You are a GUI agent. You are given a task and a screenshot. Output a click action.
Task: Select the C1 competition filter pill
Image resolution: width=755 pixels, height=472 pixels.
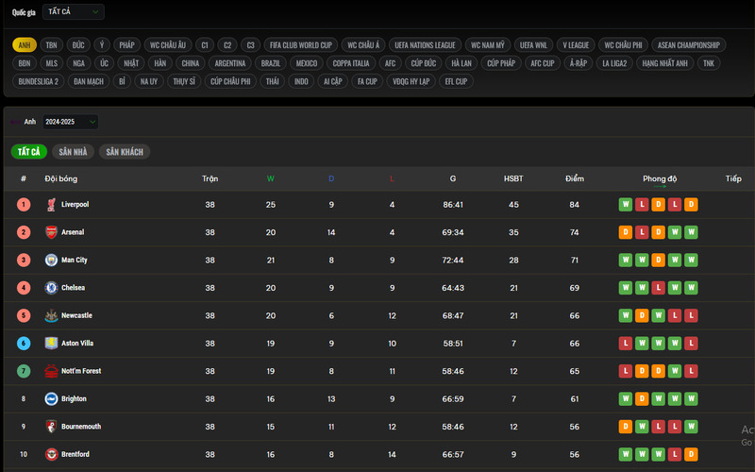(x=205, y=44)
